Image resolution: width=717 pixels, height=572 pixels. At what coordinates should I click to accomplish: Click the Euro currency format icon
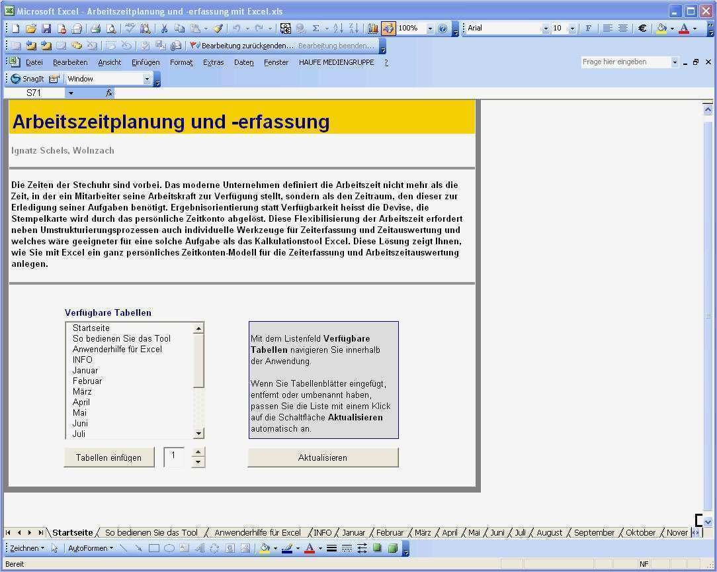point(642,28)
